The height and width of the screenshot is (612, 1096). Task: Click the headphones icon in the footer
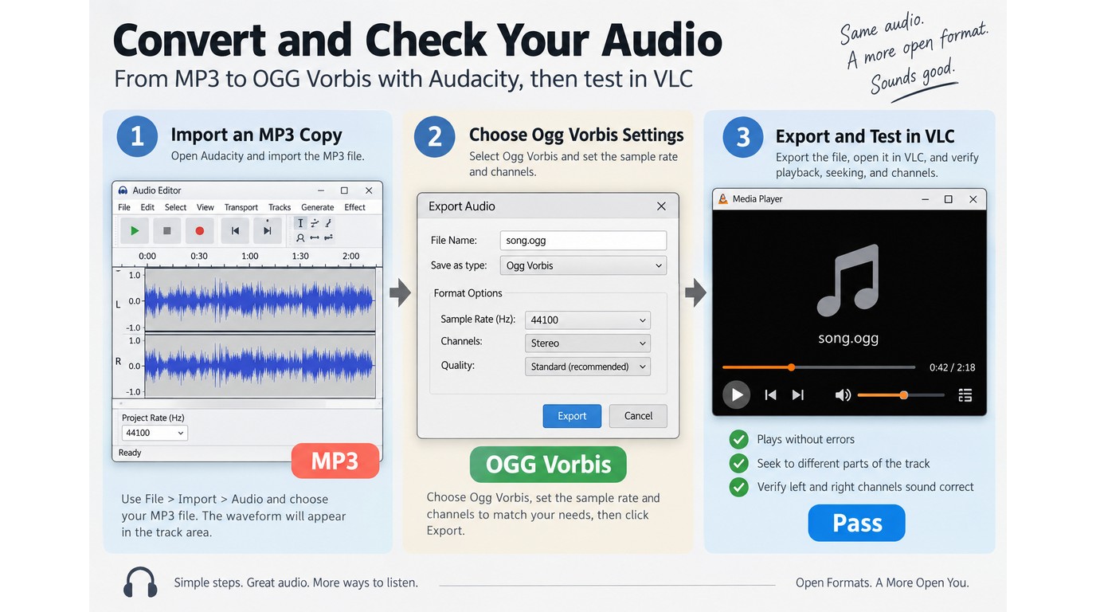[x=140, y=582]
